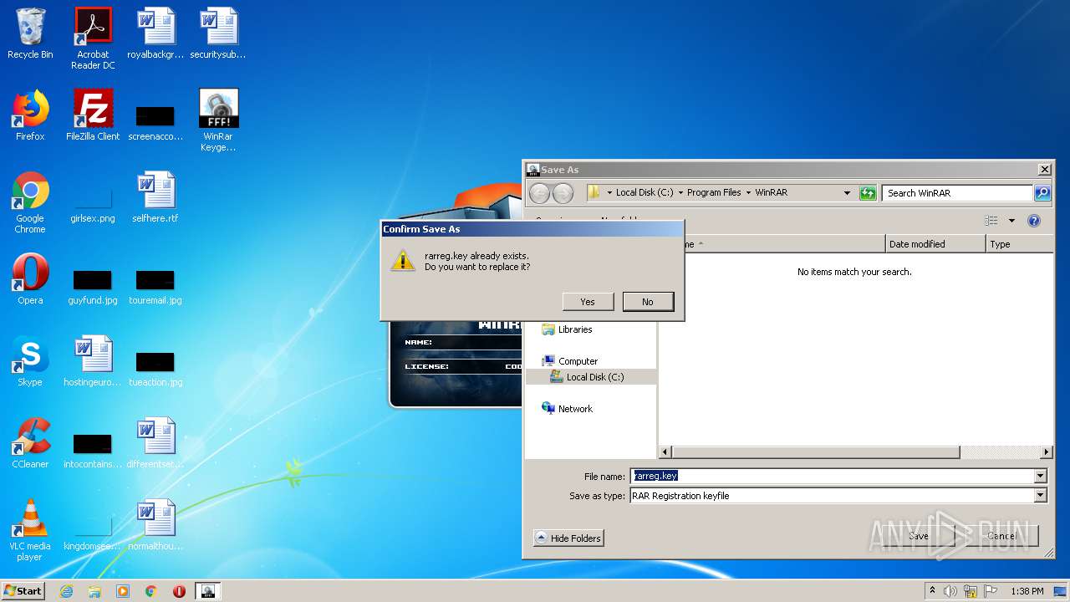
Task: Click the Back navigation arrow
Action: click(540, 193)
